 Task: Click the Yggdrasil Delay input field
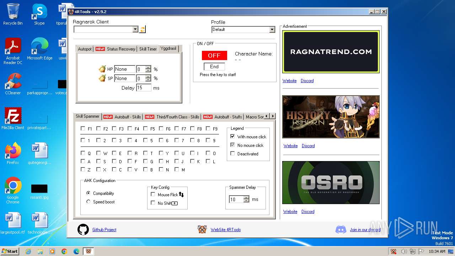click(144, 87)
